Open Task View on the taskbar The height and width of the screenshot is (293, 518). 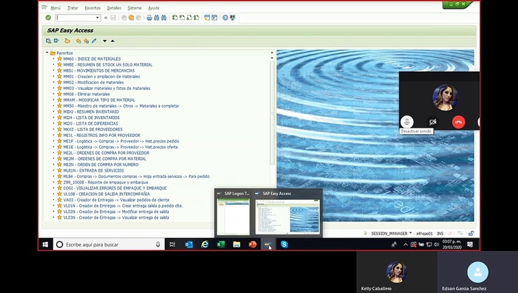[172, 245]
